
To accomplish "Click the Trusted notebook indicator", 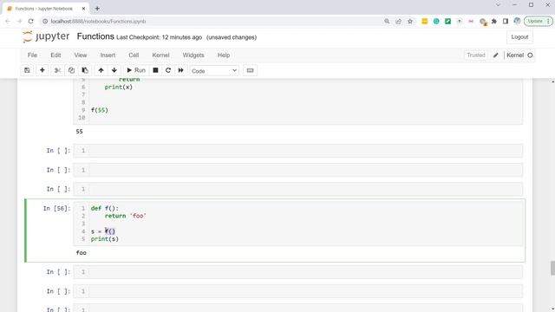I will pos(476,55).
